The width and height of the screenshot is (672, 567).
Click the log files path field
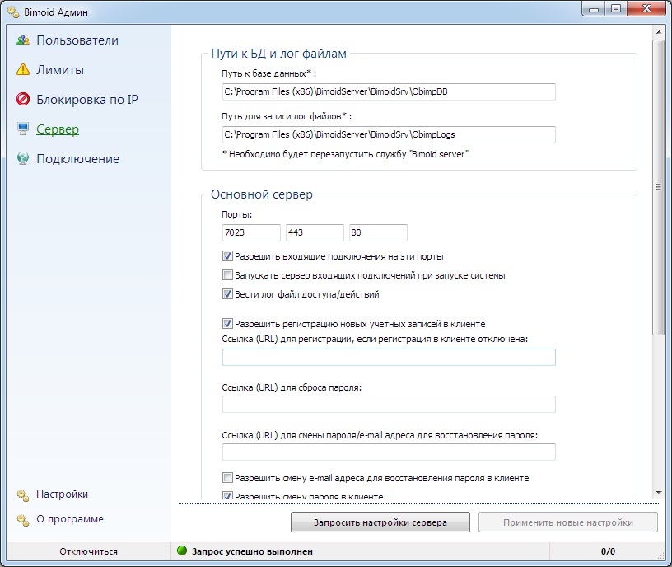pyautogui.click(x=389, y=134)
